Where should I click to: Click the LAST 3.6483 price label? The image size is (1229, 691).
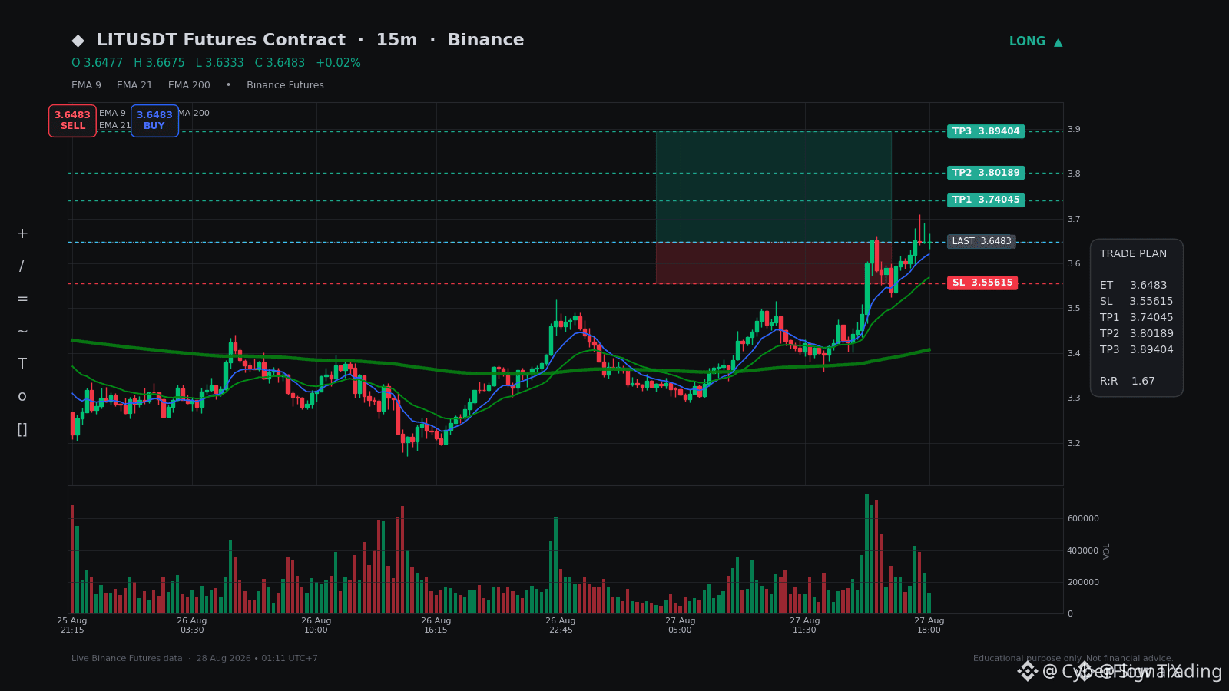click(982, 241)
